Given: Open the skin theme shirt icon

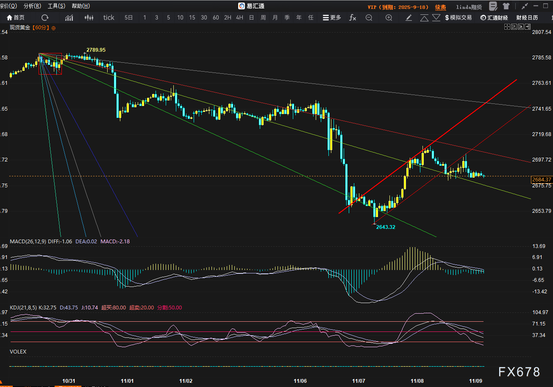Looking at the screenshot, I should (x=506, y=6).
